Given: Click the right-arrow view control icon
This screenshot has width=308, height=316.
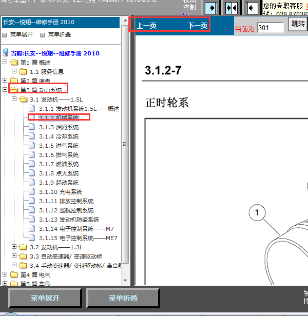Looking at the screenshot, I should pyautogui.click(x=211, y=8).
